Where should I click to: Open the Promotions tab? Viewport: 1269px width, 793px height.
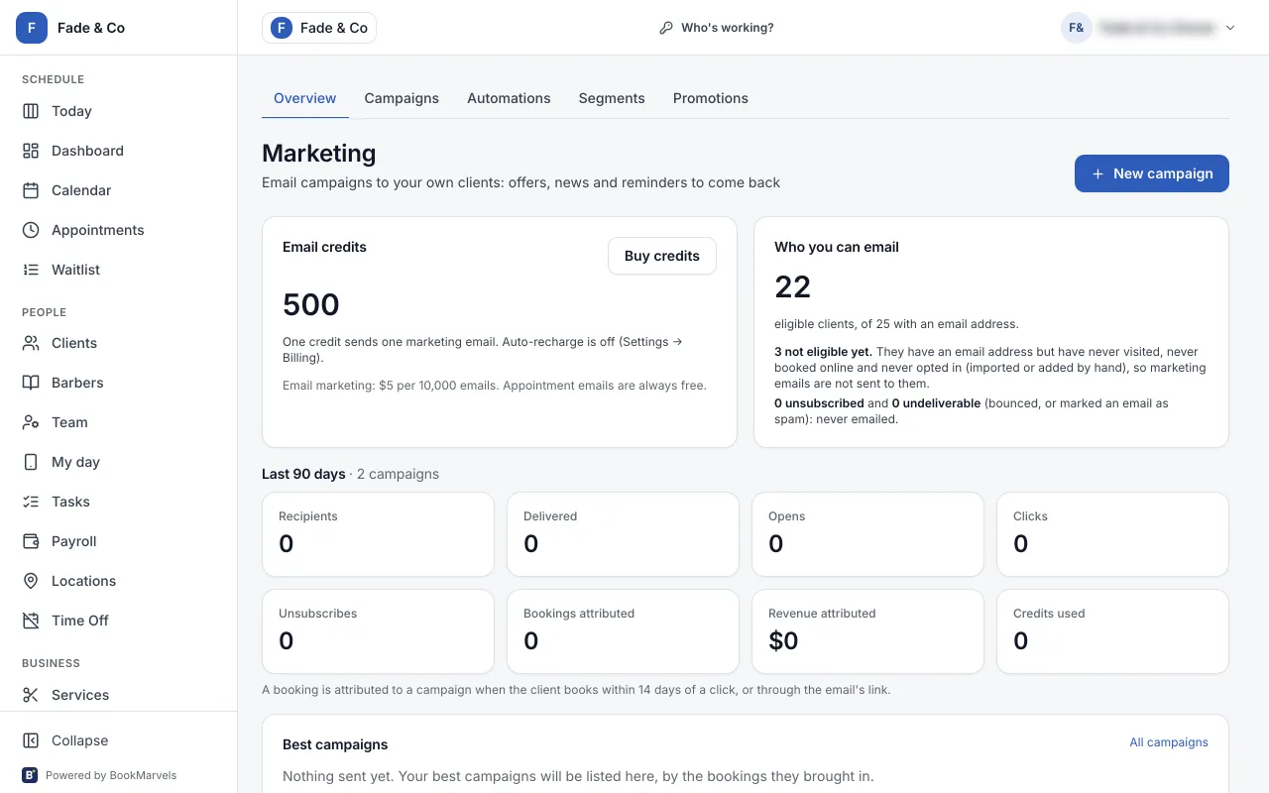point(711,98)
